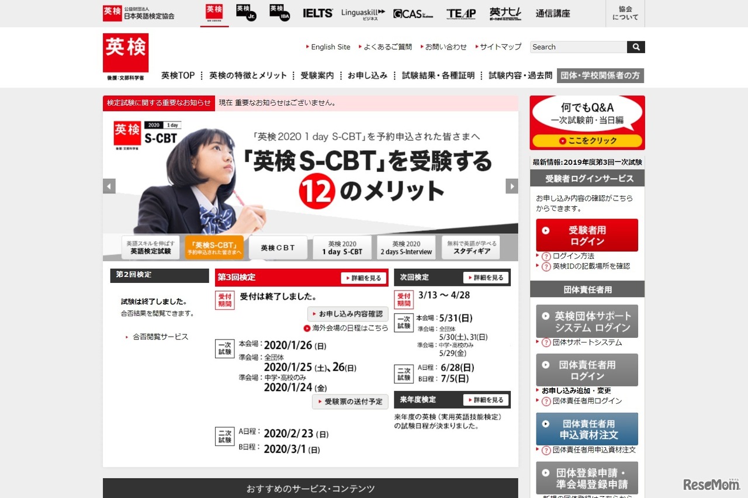Screen dimensions: 748x498
Task: Click the help icon beside 団体責任者用申込資材注文 link
Action: [546, 450]
